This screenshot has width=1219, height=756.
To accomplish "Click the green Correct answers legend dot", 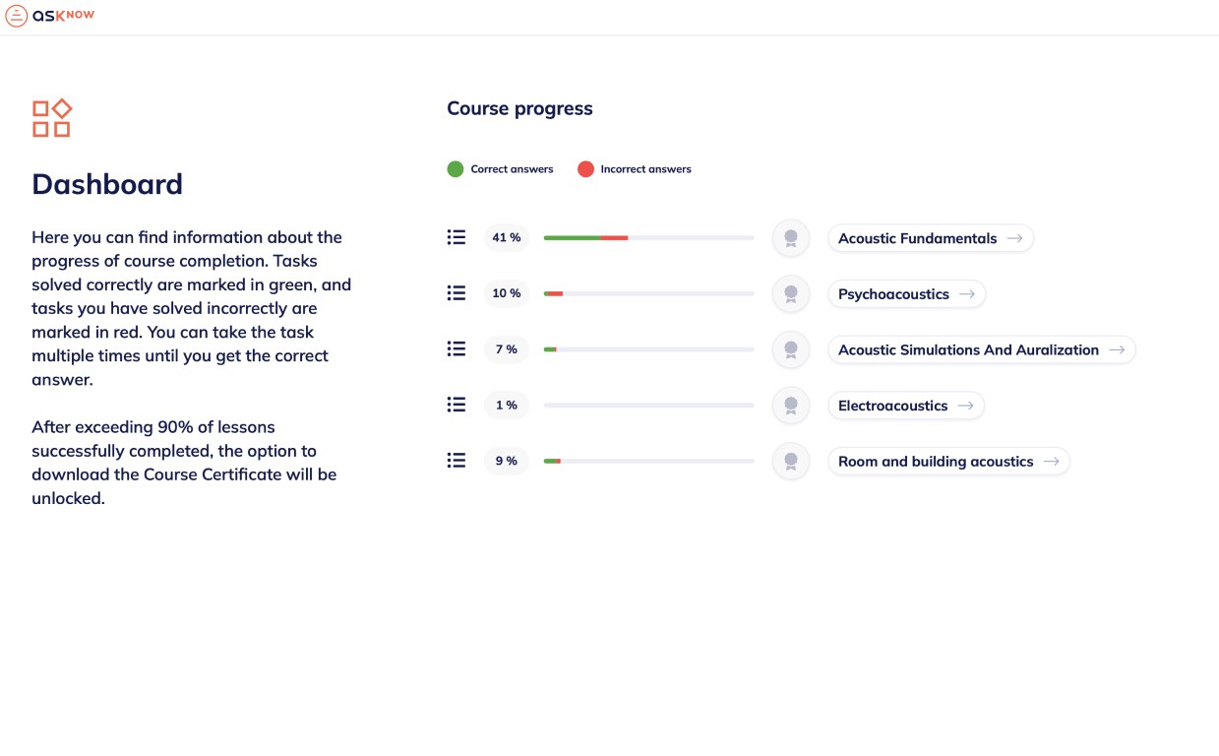I will click(x=456, y=169).
